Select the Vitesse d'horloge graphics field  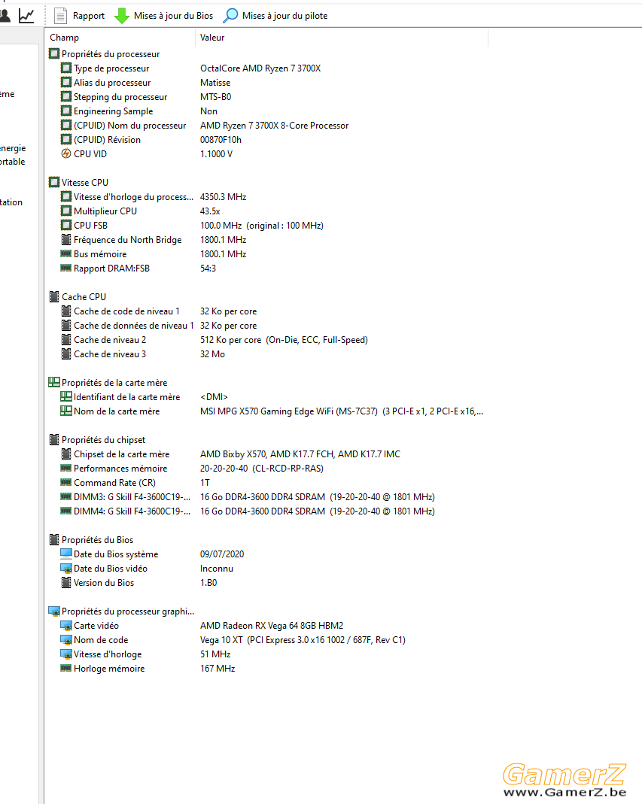(108, 654)
